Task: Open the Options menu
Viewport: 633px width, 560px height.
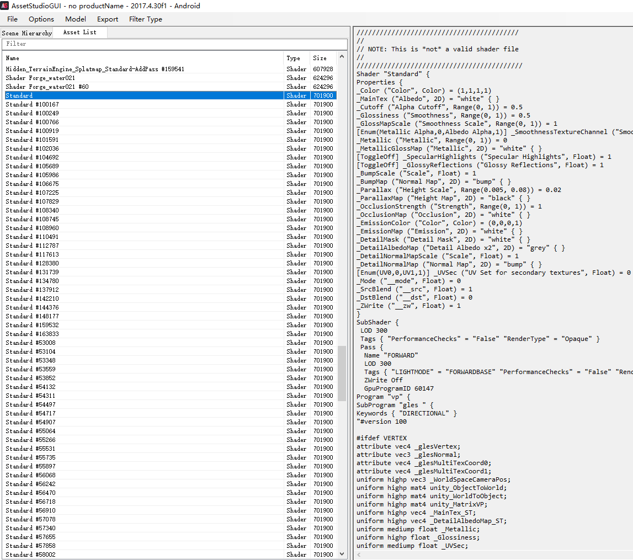Action: click(x=41, y=19)
